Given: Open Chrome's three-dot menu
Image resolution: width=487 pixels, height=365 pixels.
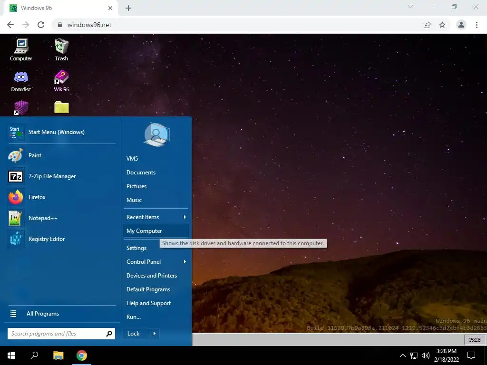Looking at the screenshot, I should pos(477,25).
